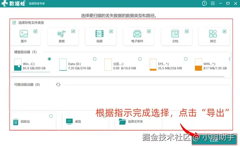Image resolution: width=240 pixels, height=147 pixels.
Task: Uncheck the 图片 checkbox
Action: coord(35,31)
